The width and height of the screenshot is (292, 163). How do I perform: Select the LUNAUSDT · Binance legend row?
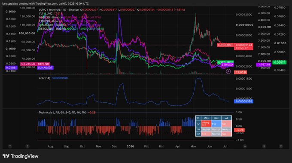click(70, 25)
